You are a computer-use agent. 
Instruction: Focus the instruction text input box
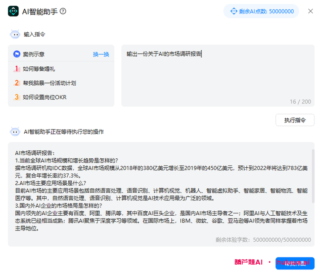coord(218,76)
